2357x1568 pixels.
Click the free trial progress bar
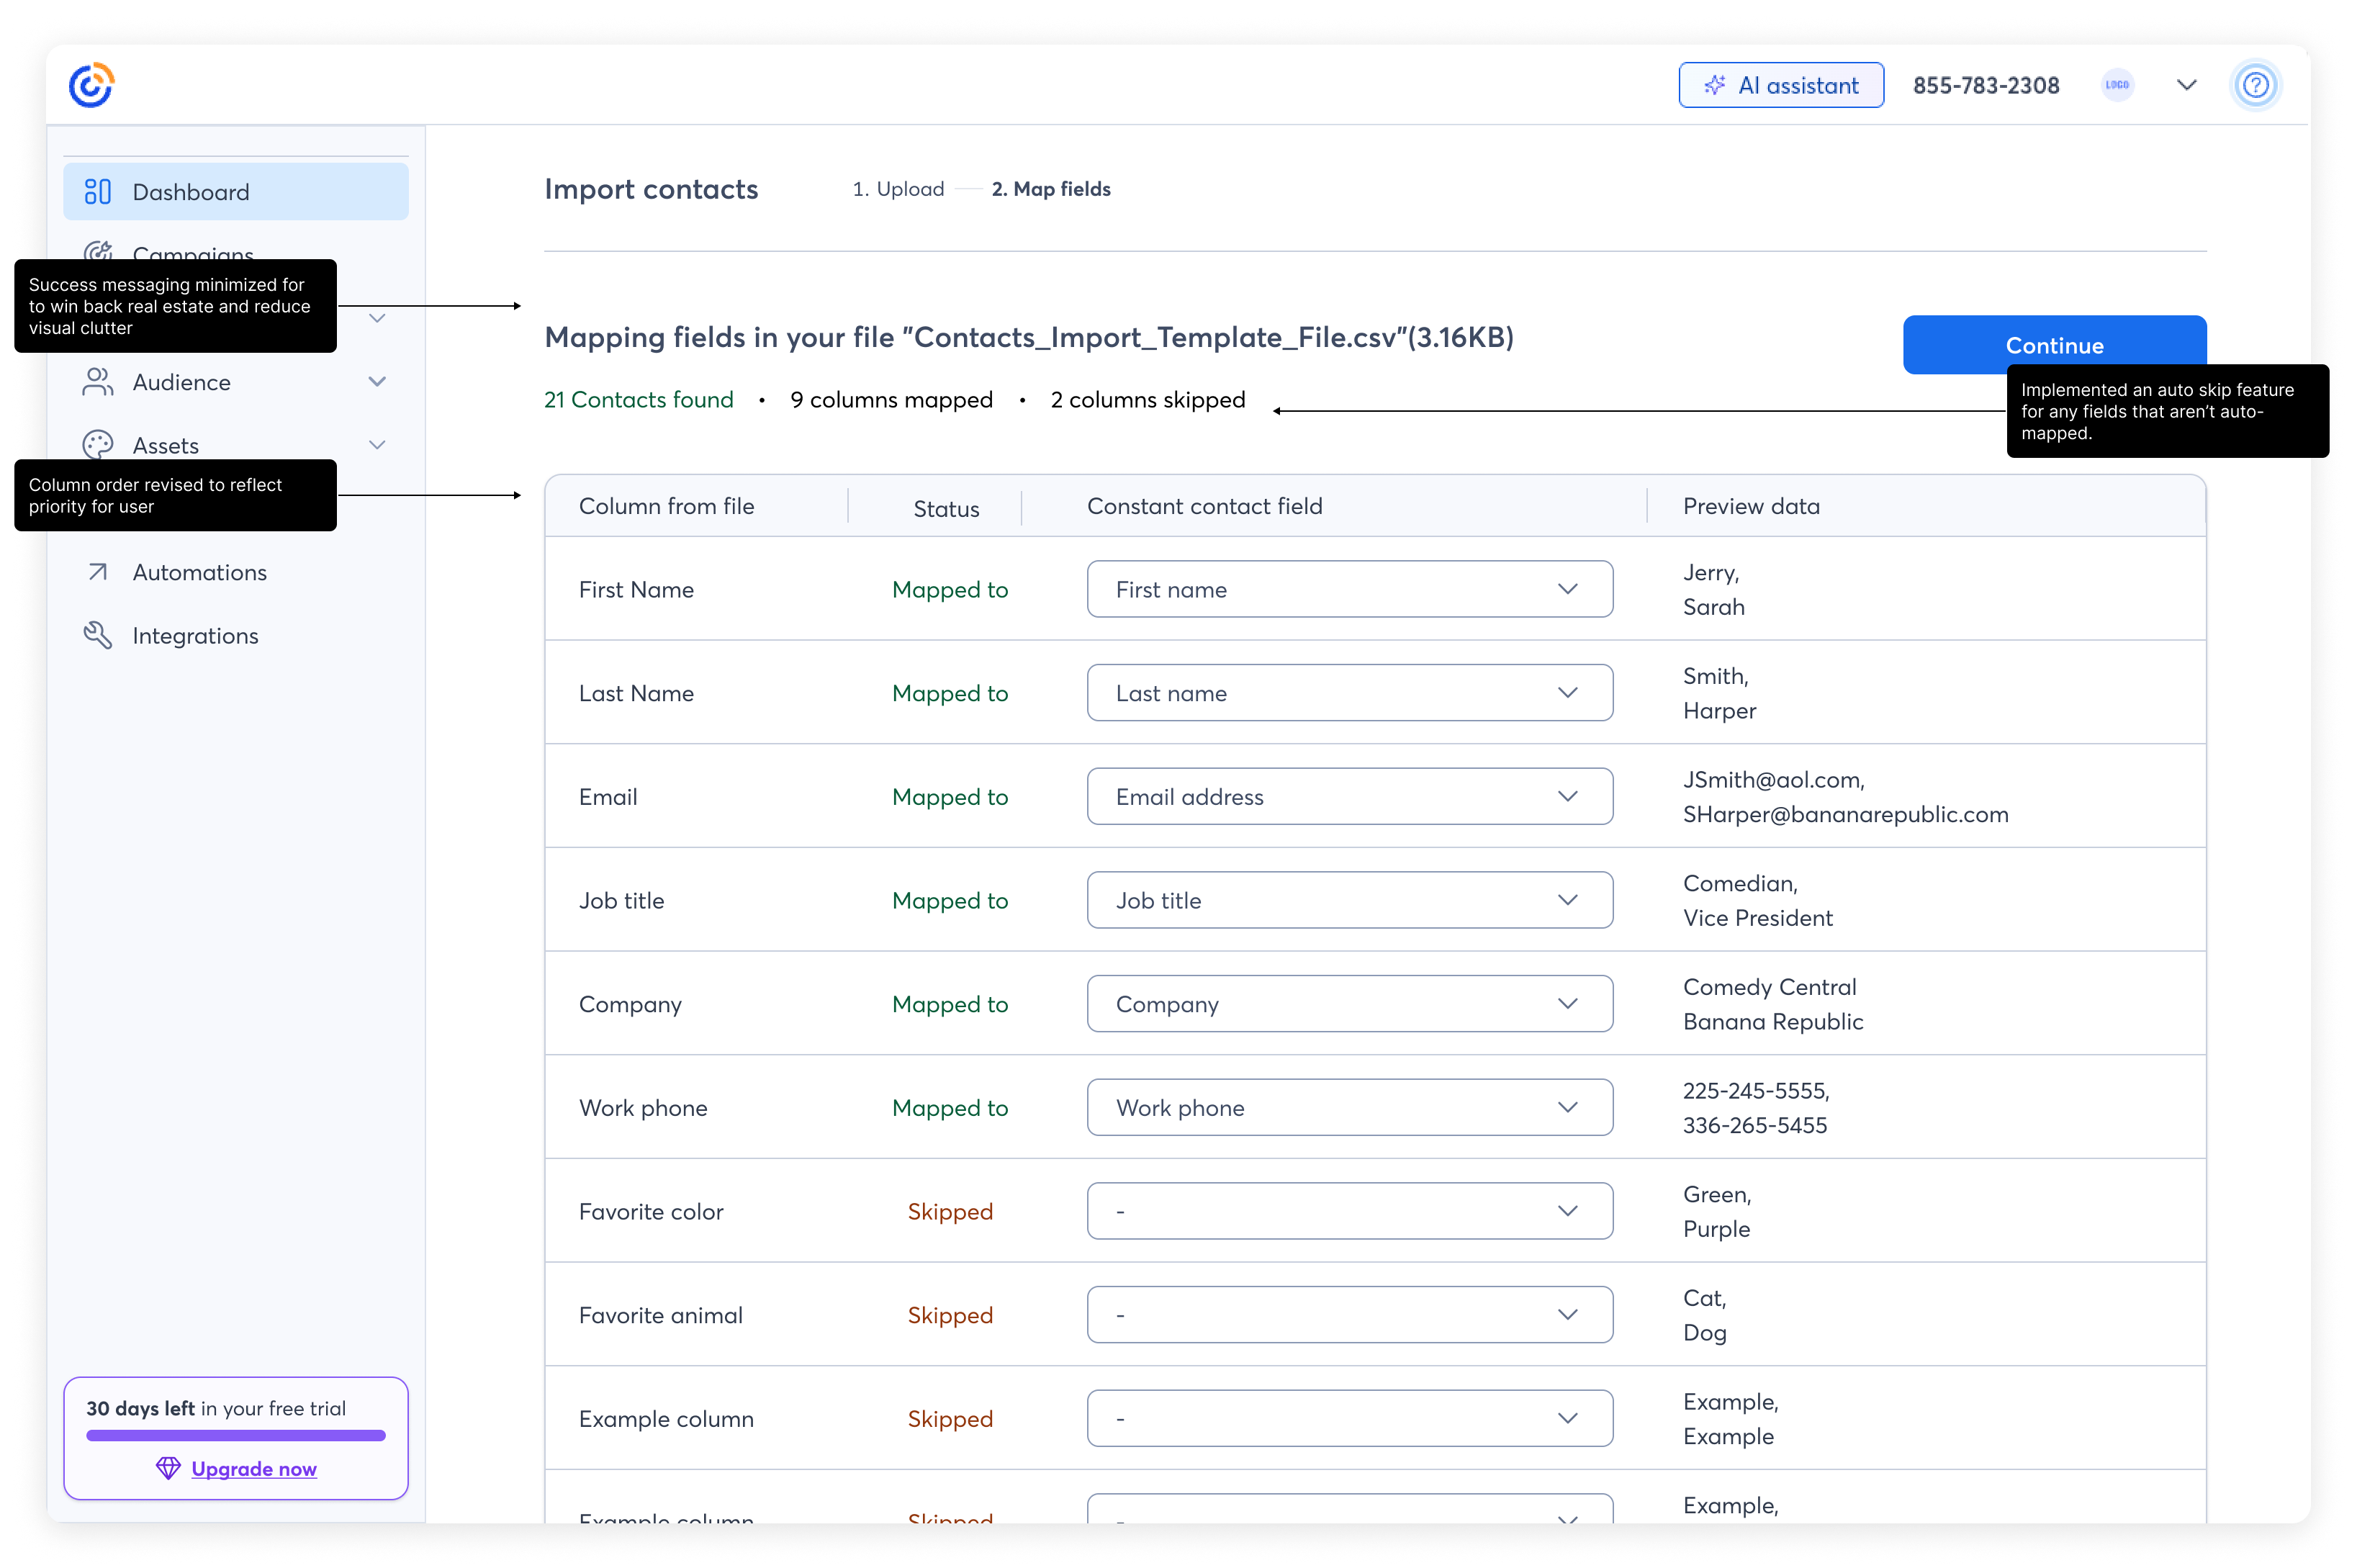pos(235,1435)
